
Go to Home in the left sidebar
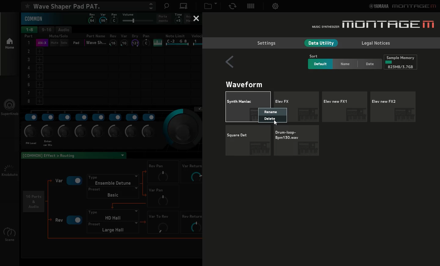9,43
